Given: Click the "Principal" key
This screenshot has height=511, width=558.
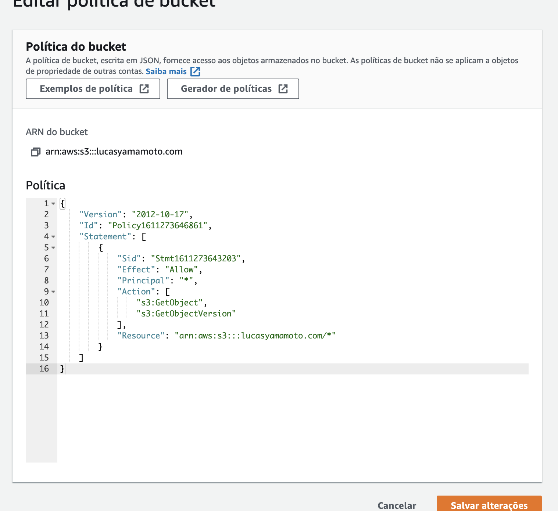Looking at the screenshot, I should (143, 280).
